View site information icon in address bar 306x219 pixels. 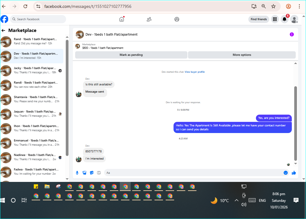click(38, 6)
